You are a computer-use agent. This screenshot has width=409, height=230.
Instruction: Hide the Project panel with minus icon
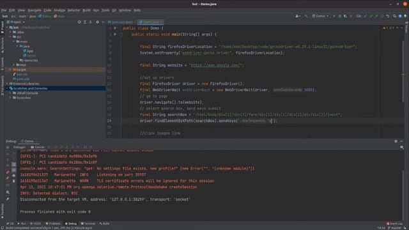(103, 22)
